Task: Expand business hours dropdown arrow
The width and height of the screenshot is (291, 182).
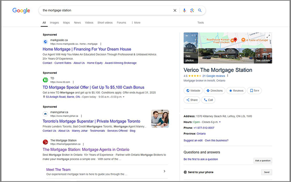Action: coord(220,122)
